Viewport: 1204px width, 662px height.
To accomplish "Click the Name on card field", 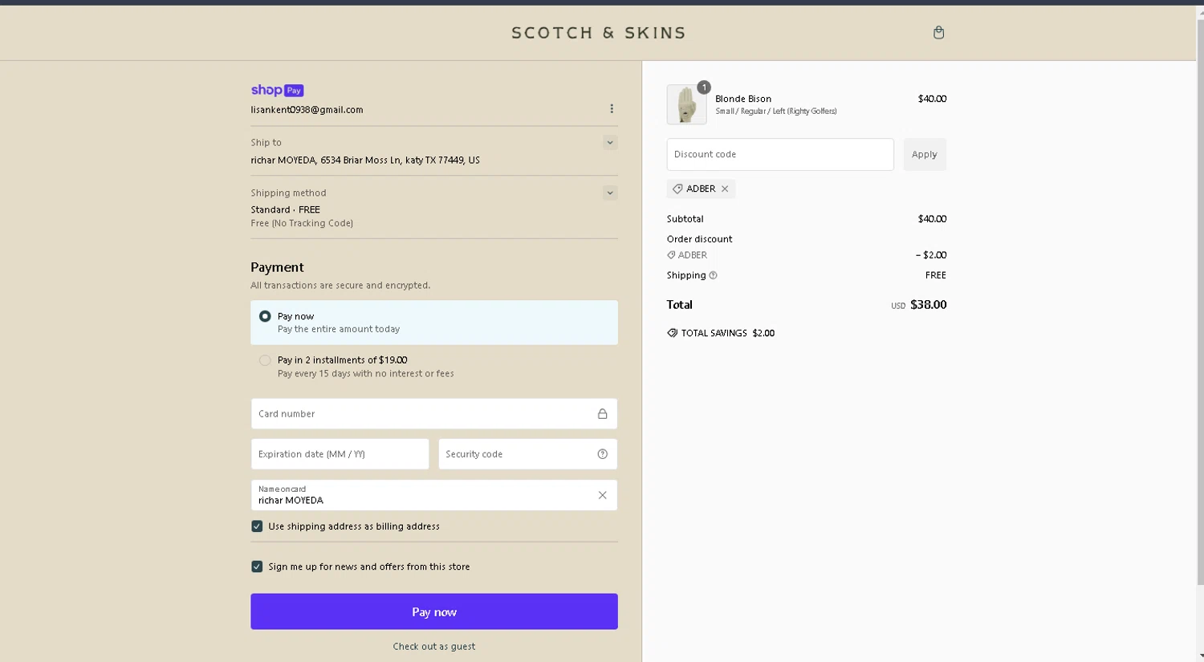I will [x=434, y=495].
